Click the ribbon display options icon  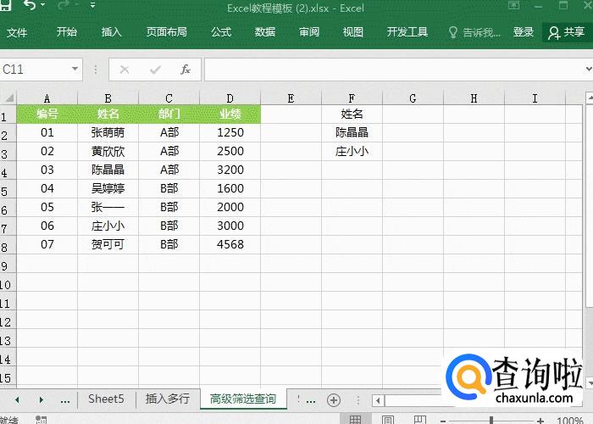pos(513,5)
